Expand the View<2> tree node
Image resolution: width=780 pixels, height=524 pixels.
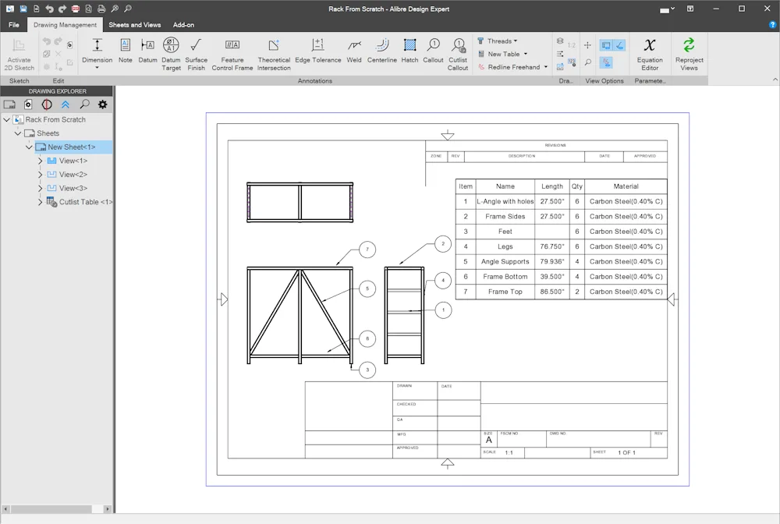point(41,175)
